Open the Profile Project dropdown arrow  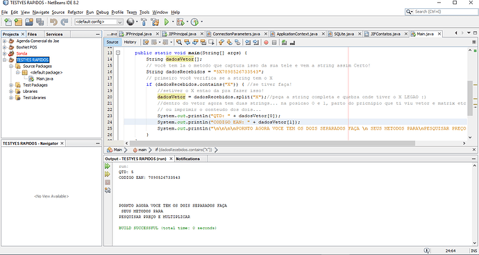(201, 22)
